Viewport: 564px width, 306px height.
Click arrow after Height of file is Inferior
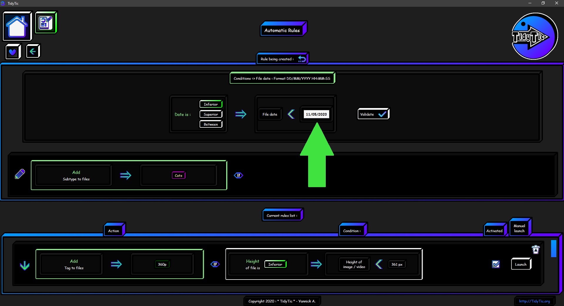tap(316, 264)
